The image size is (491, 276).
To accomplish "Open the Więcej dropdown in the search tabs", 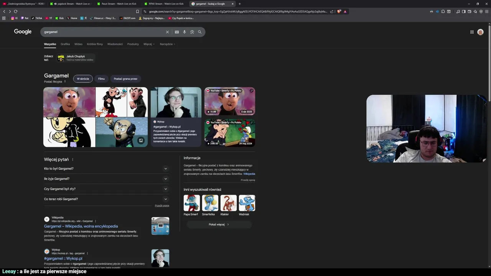I will [149, 44].
